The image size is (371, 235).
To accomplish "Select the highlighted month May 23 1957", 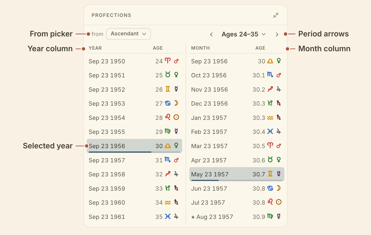I will click(237, 174).
